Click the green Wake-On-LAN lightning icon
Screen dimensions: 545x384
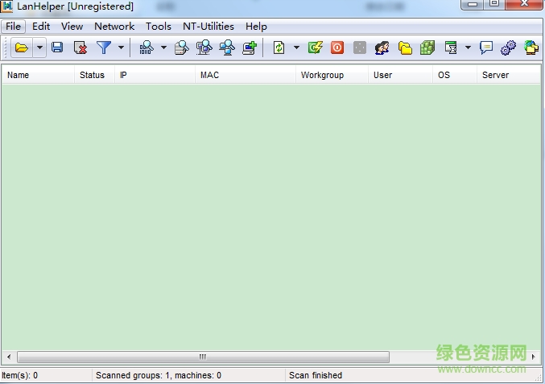click(x=315, y=47)
